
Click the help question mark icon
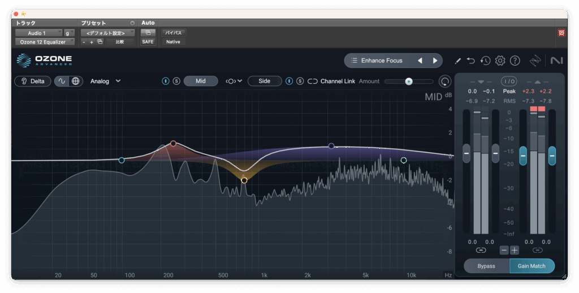point(515,61)
